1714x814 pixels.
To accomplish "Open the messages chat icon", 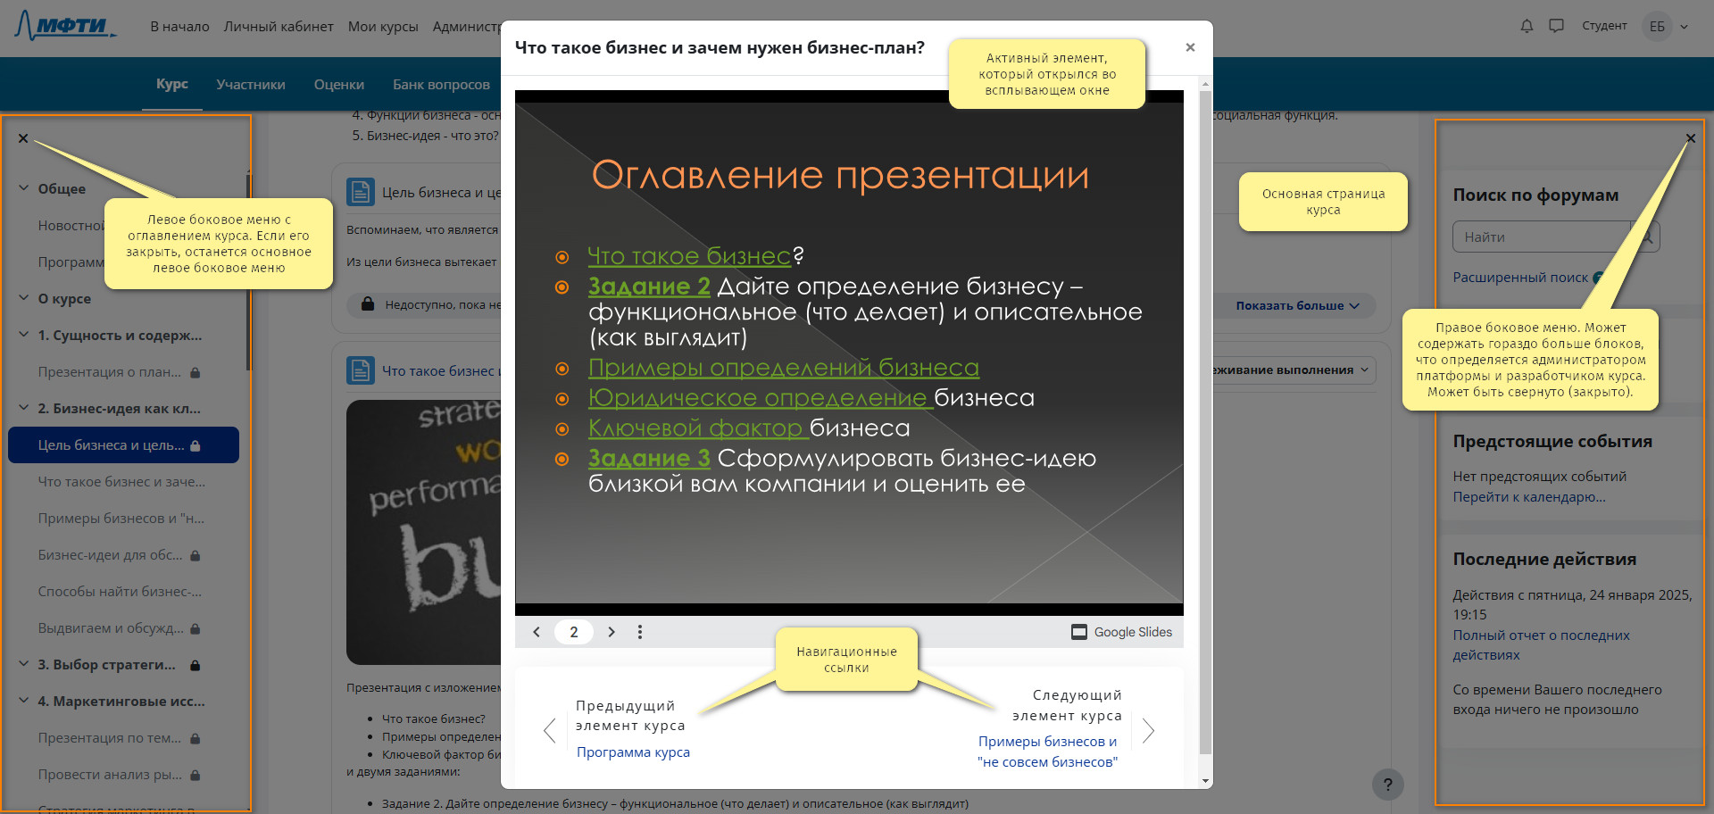I will [1556, 26].
